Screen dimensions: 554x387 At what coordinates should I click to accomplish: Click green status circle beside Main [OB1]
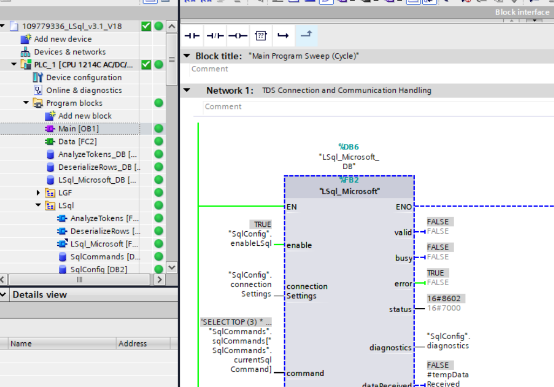coord(159,129)
